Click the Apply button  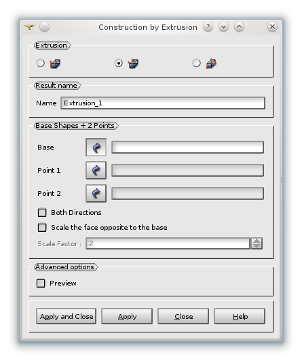(x=127, y=316)
